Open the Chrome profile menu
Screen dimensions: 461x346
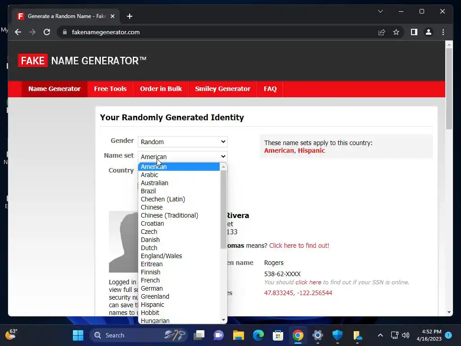(429, 32)
